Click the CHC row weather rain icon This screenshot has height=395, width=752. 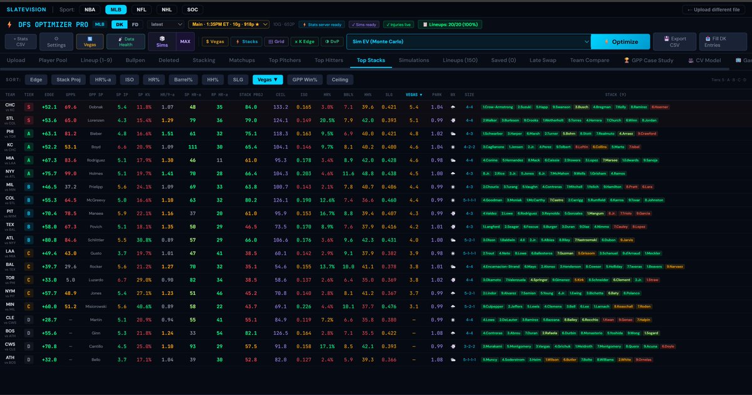(x=452, y=107)
